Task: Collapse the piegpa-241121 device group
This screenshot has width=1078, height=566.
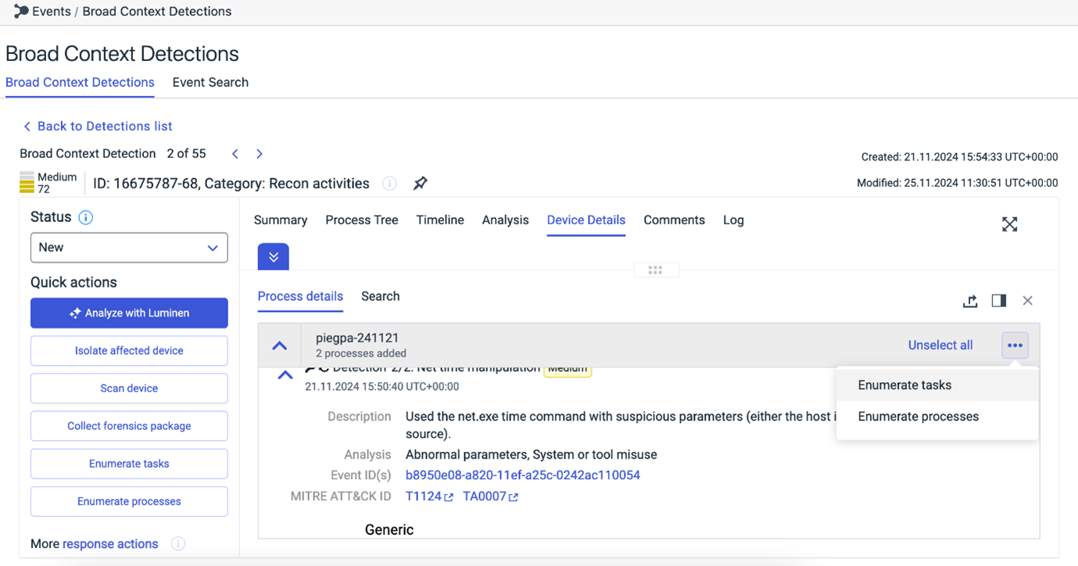Action: coord(279,346)
